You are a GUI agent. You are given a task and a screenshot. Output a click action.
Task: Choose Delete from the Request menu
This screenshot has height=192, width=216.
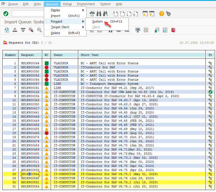pyautogui.click(x=65, y=33)
